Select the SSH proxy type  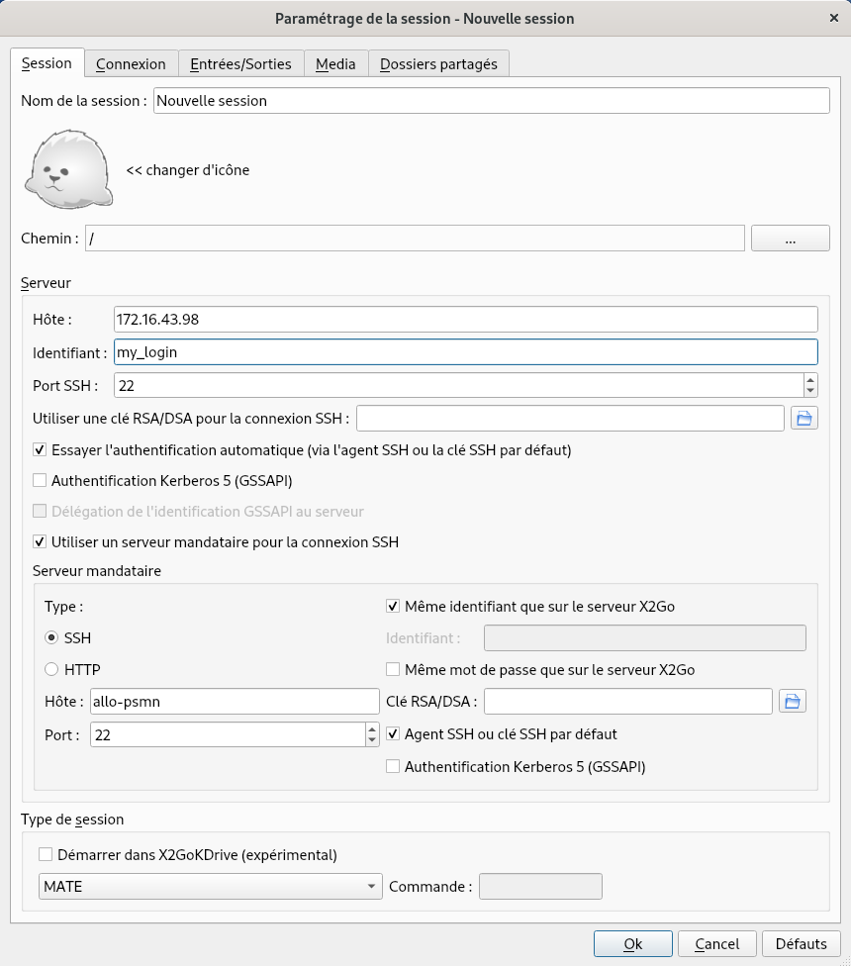coord(51,638)
